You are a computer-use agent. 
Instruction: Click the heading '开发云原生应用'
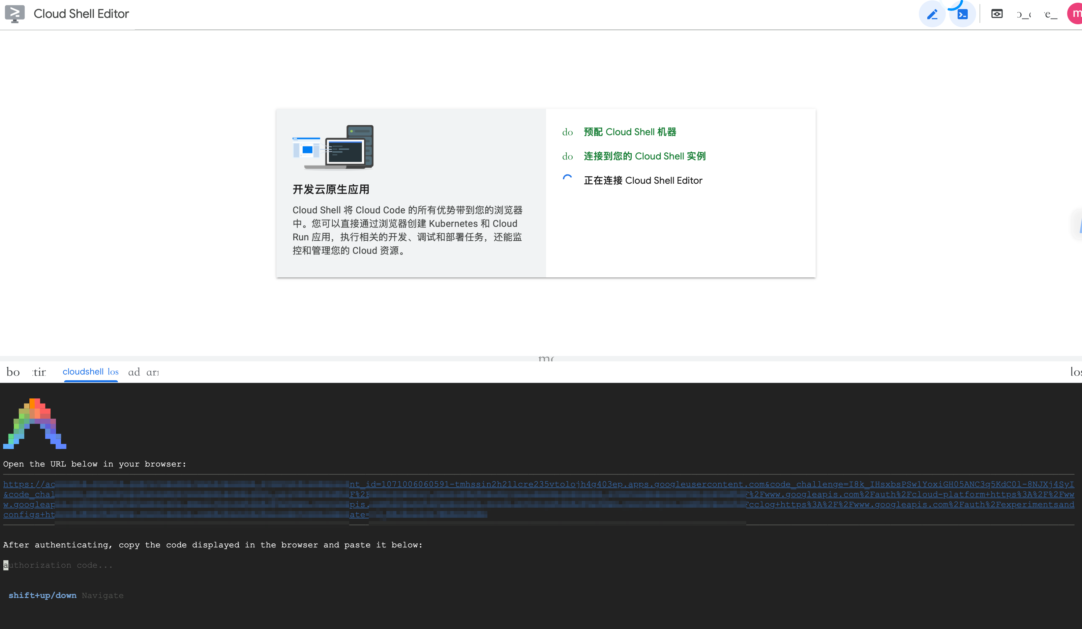331,189
